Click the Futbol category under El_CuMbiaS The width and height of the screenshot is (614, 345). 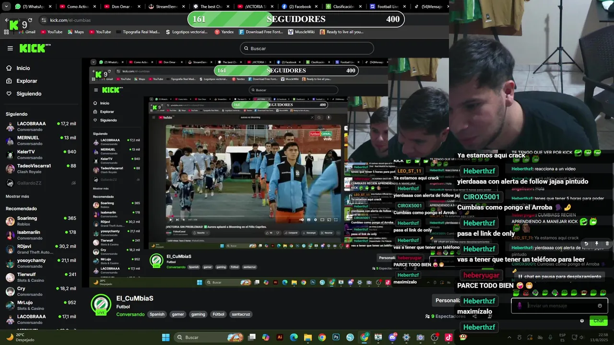pyautogui.click(x=123, y=307)
